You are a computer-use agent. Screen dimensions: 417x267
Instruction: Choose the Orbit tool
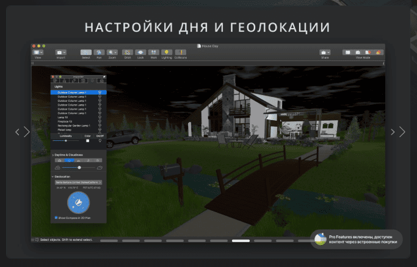(x=128, y=52)
